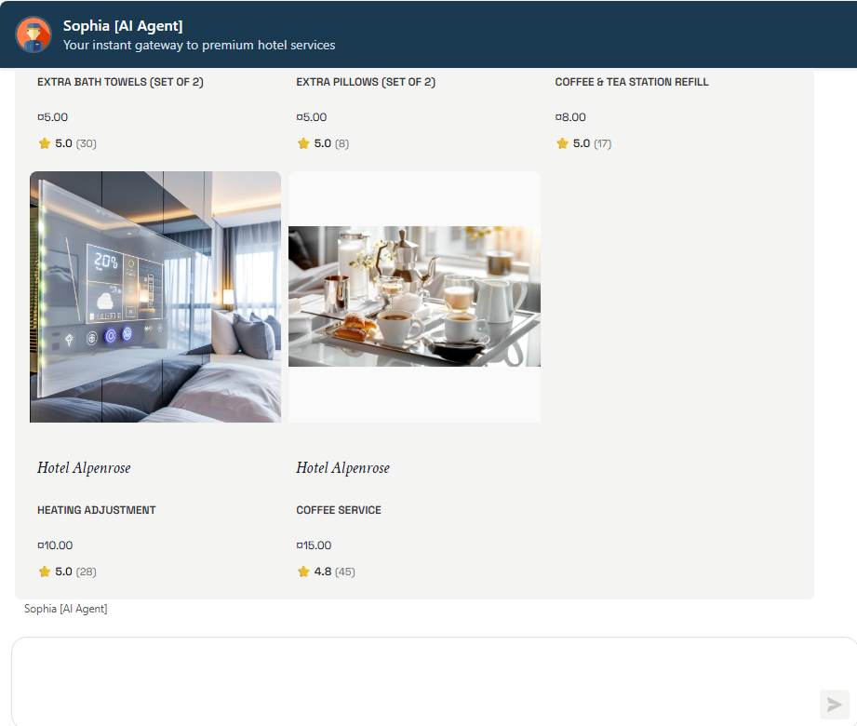
Task: Click the star icon on Extra Bath Towels rating
Action: [x=43, y=142]
